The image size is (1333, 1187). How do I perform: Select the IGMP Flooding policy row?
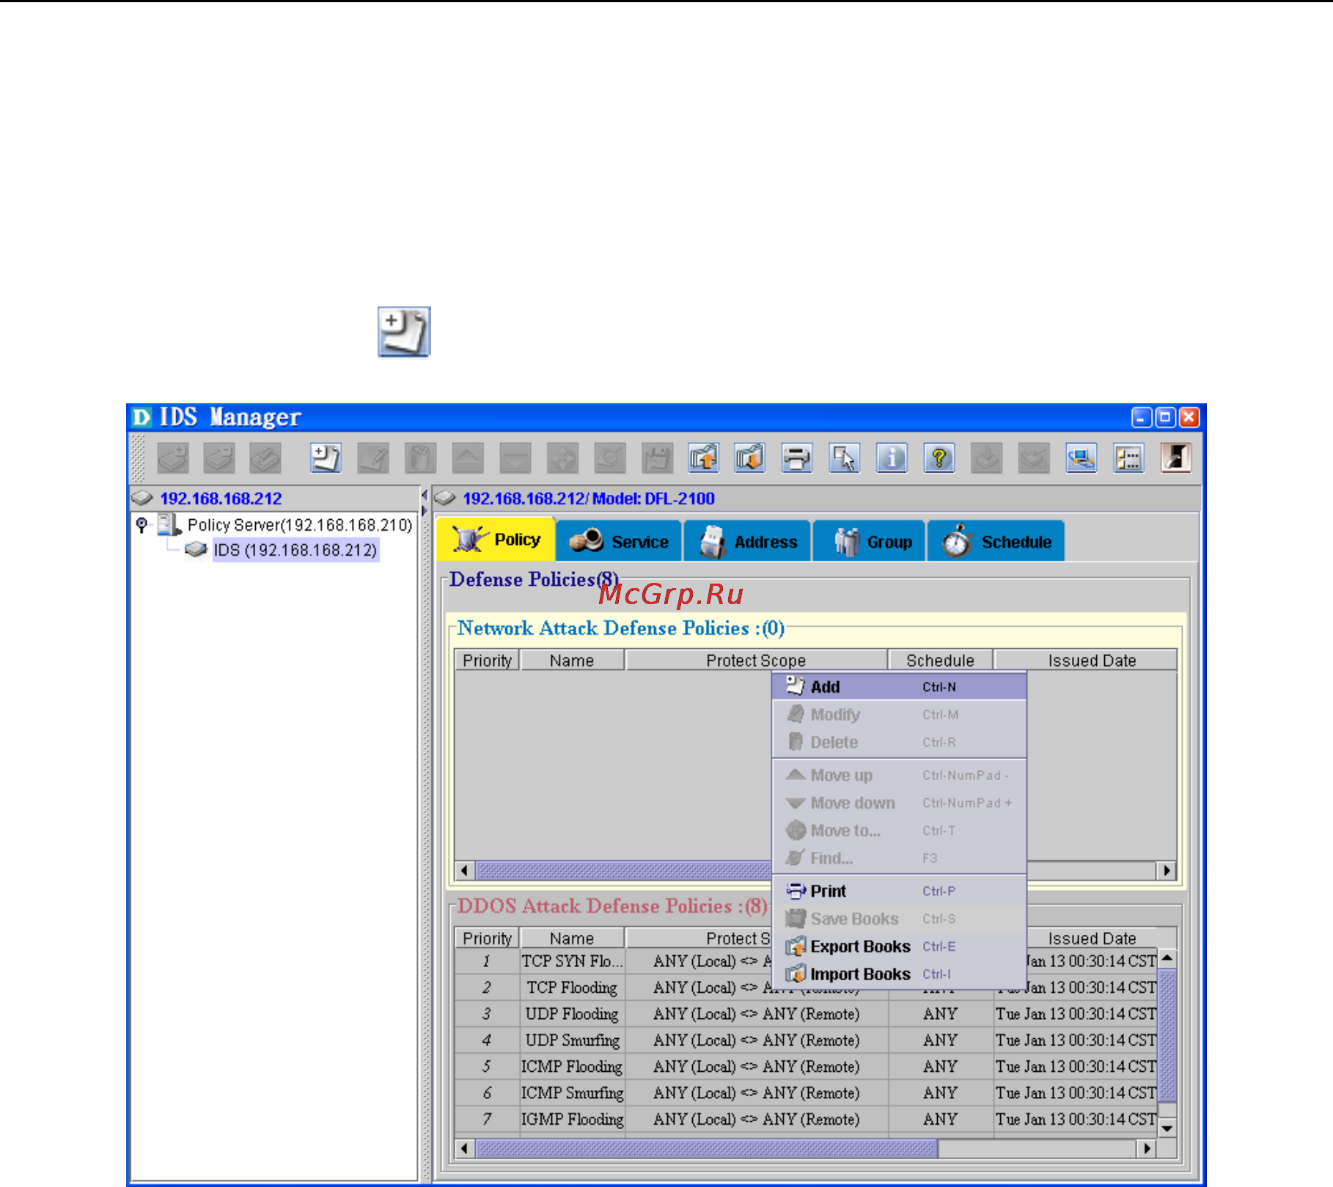point(806,1120)
